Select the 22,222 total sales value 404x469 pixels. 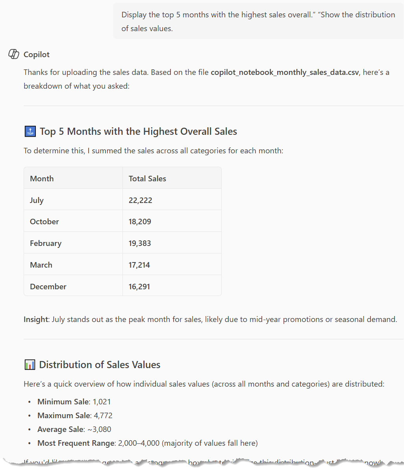tap(140, 200)
